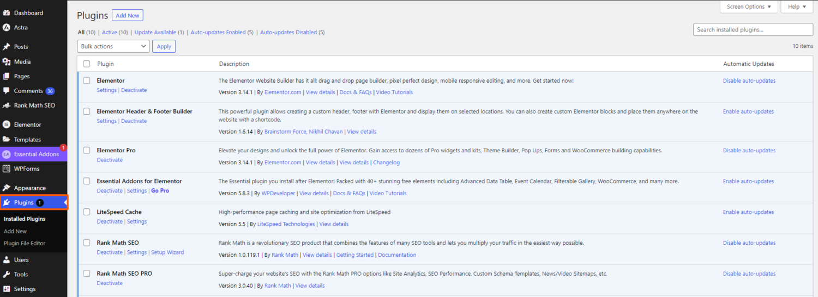Viewport: 818px width, 297px height.
Task: Check the Elementor Header & Footer Builder checkbox
Action: pyautogui.click(x=87, y=111)
